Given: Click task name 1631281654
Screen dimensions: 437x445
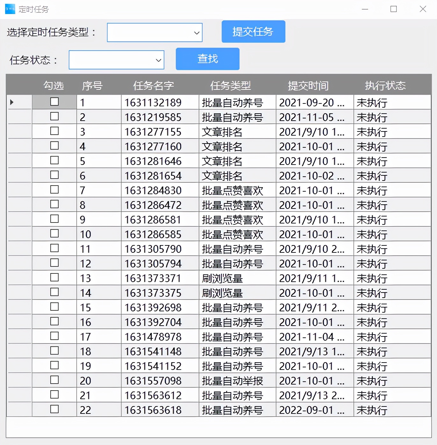Looking at the screenshot, I should 160,176.
